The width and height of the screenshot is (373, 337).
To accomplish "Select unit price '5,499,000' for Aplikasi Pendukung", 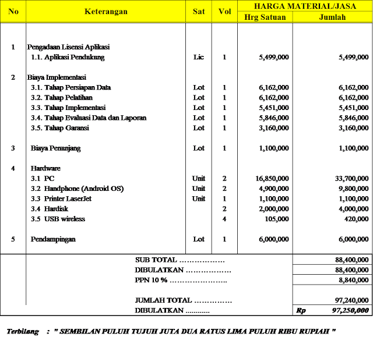I will 274,57.
